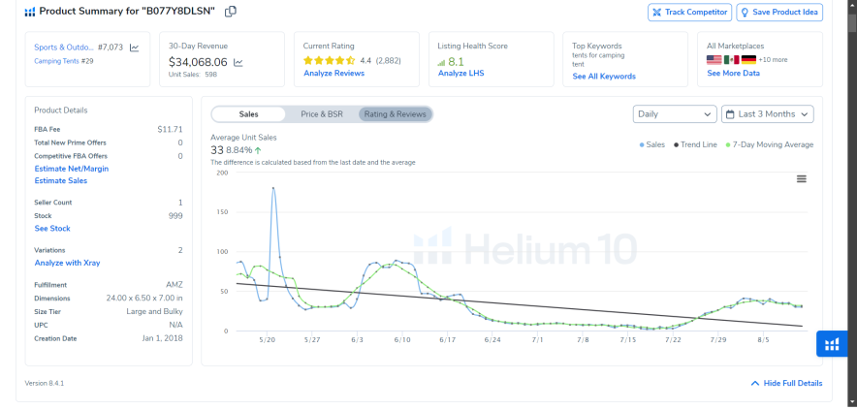
Task: Click the Creation Date value Jan 1, 2018
Action: click(x=162, y=338)
